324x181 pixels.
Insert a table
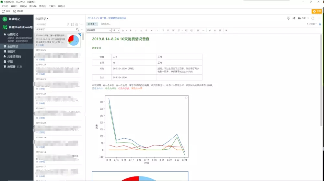pos(198,30)
